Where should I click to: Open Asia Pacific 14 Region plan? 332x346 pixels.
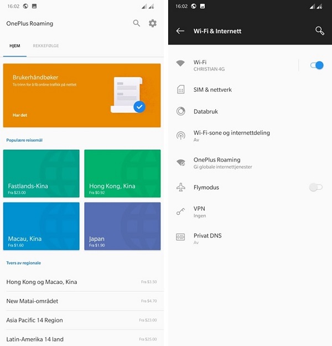[81, 320]
